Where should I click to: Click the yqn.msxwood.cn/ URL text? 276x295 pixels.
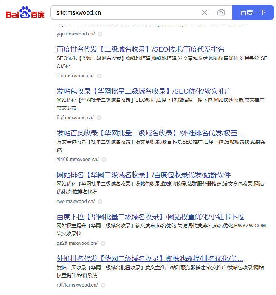[x=76, y=34]
